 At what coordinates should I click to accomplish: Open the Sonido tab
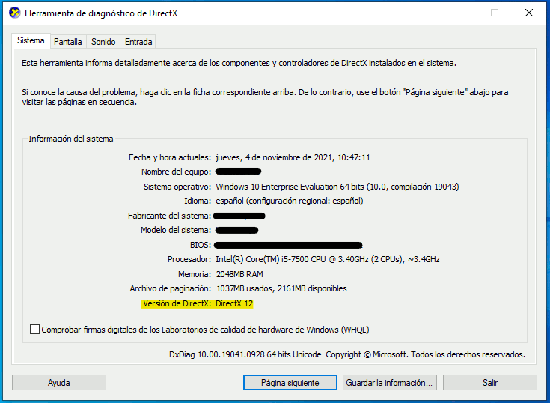(103, 42)
